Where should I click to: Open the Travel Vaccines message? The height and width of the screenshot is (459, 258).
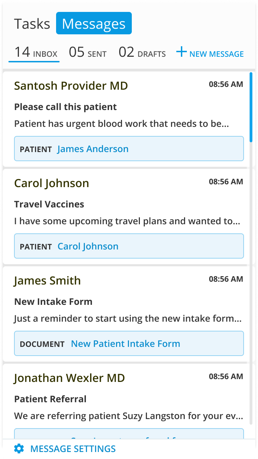[128, 217]
